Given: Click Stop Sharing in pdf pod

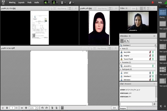Looking at the screenshot, I should 102,48.
